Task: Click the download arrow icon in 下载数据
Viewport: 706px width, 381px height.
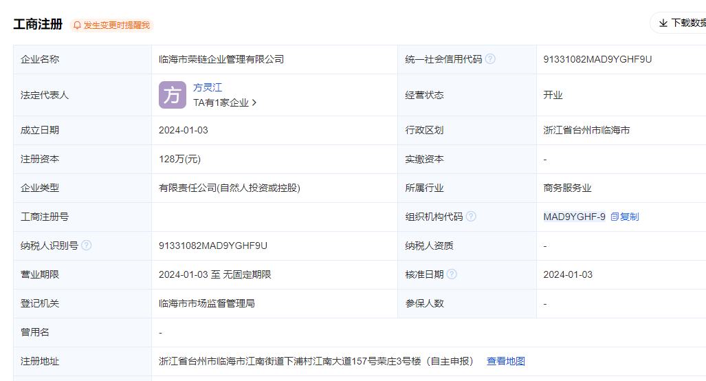Action: click(x=663, y=23)
